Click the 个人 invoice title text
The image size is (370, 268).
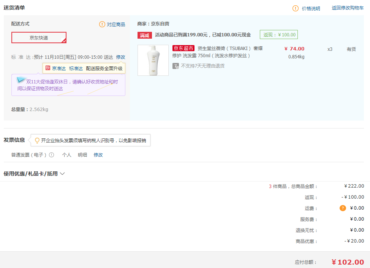pos(66,155)
